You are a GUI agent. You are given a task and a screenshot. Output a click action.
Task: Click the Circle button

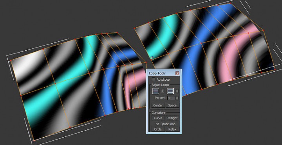click(158, 129)
